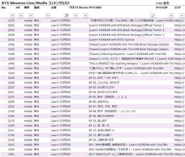Open the リンク column filter dropdown
Image resolution: width=185 pixels, height=157 pixels.
182,15
